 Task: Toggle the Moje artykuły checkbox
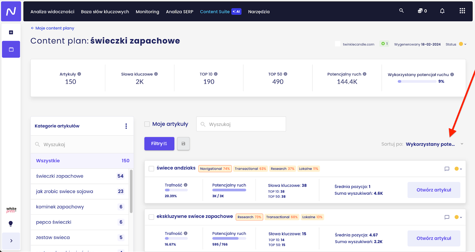click(x=147, y=124)
